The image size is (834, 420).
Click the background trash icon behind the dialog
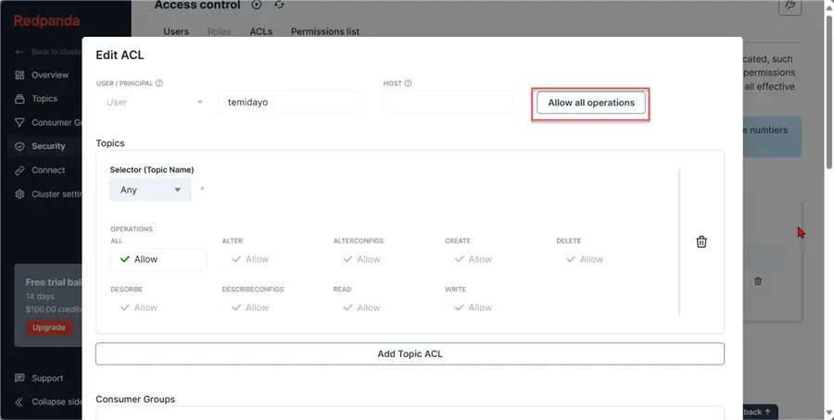pos(758,281)
